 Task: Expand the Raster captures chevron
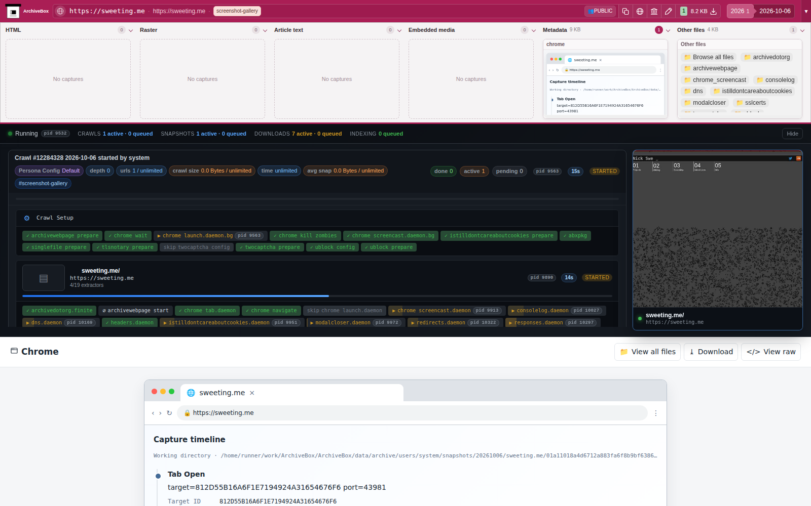pyautogui.click(x=265, y=30)
